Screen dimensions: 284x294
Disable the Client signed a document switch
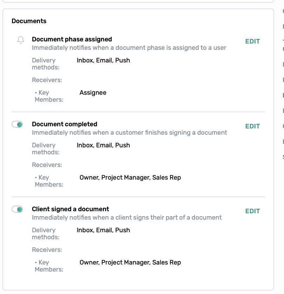click(17, 209)
